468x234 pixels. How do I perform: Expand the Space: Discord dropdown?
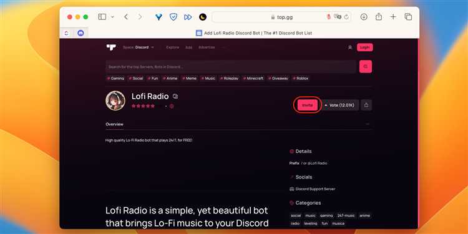[x=139, y=47]
